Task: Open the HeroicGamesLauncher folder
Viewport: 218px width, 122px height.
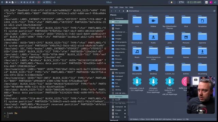Action: point(153,53)
